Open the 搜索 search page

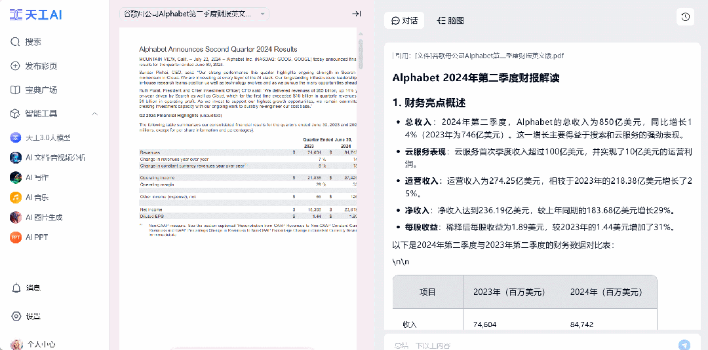click(33, 42)
